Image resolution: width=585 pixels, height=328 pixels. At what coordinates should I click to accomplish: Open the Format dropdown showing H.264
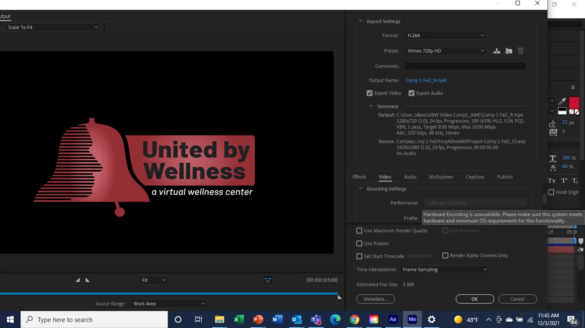[445, 35]
